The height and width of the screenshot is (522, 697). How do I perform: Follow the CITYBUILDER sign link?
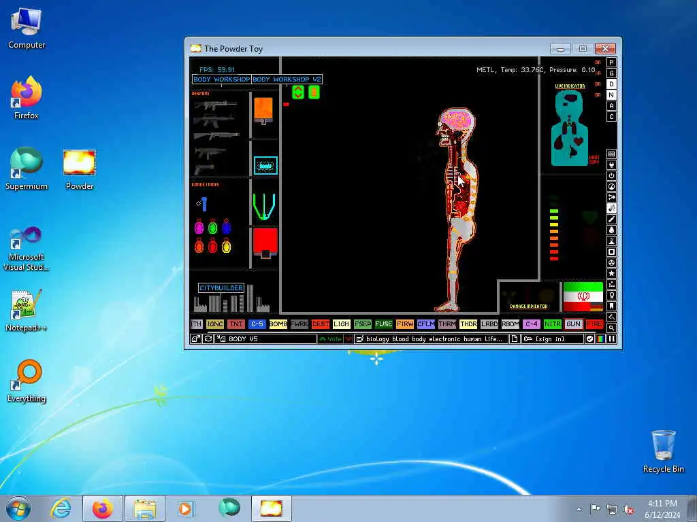click(221, 288)
